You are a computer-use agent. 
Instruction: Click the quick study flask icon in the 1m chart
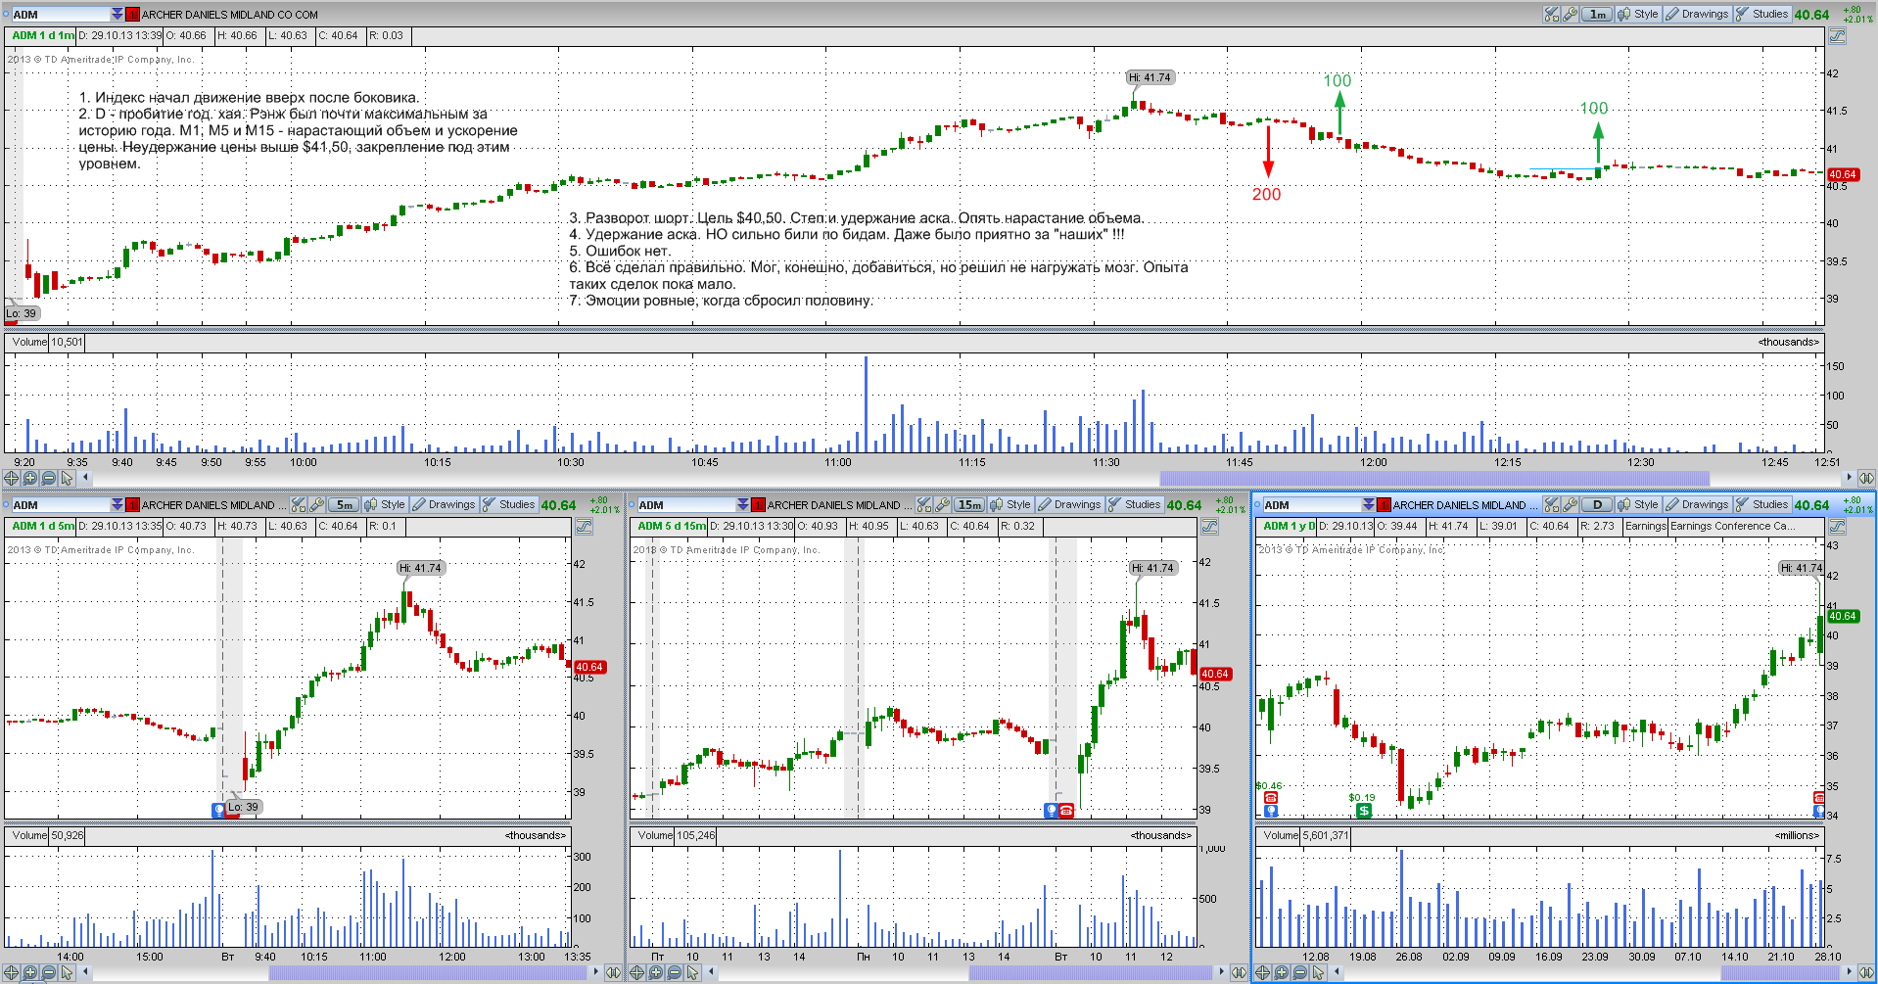click(x=1552, y=14)
